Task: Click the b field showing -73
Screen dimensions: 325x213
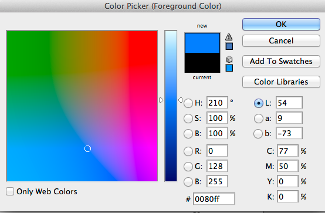Action: 289,133
